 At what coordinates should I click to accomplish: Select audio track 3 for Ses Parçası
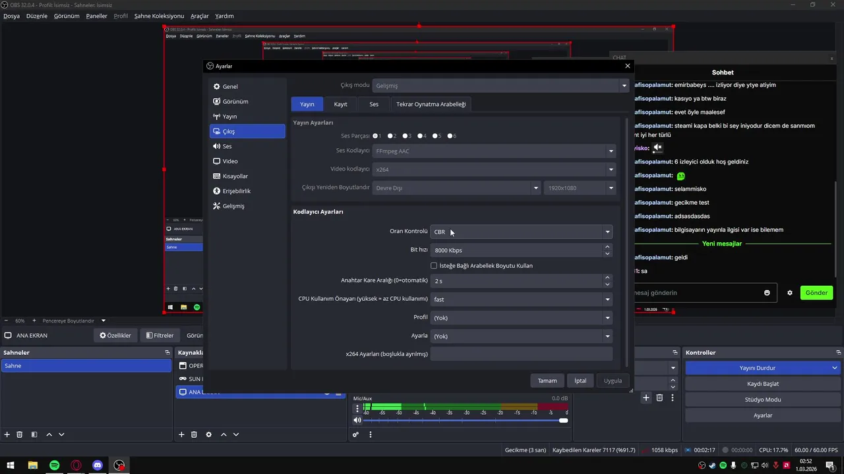coord(406,136)
